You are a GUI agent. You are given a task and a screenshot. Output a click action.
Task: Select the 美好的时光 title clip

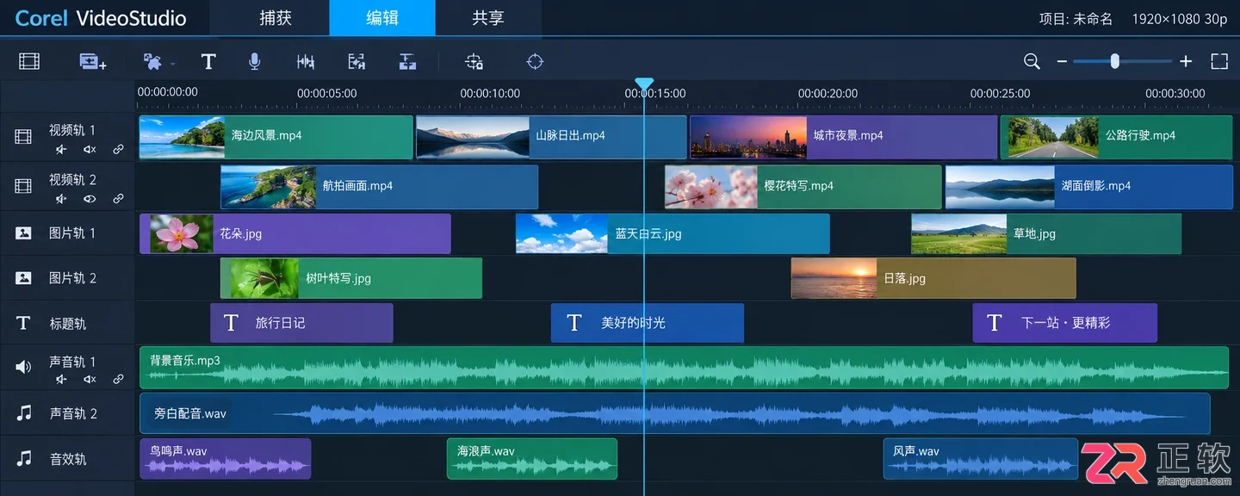(648, 323)
